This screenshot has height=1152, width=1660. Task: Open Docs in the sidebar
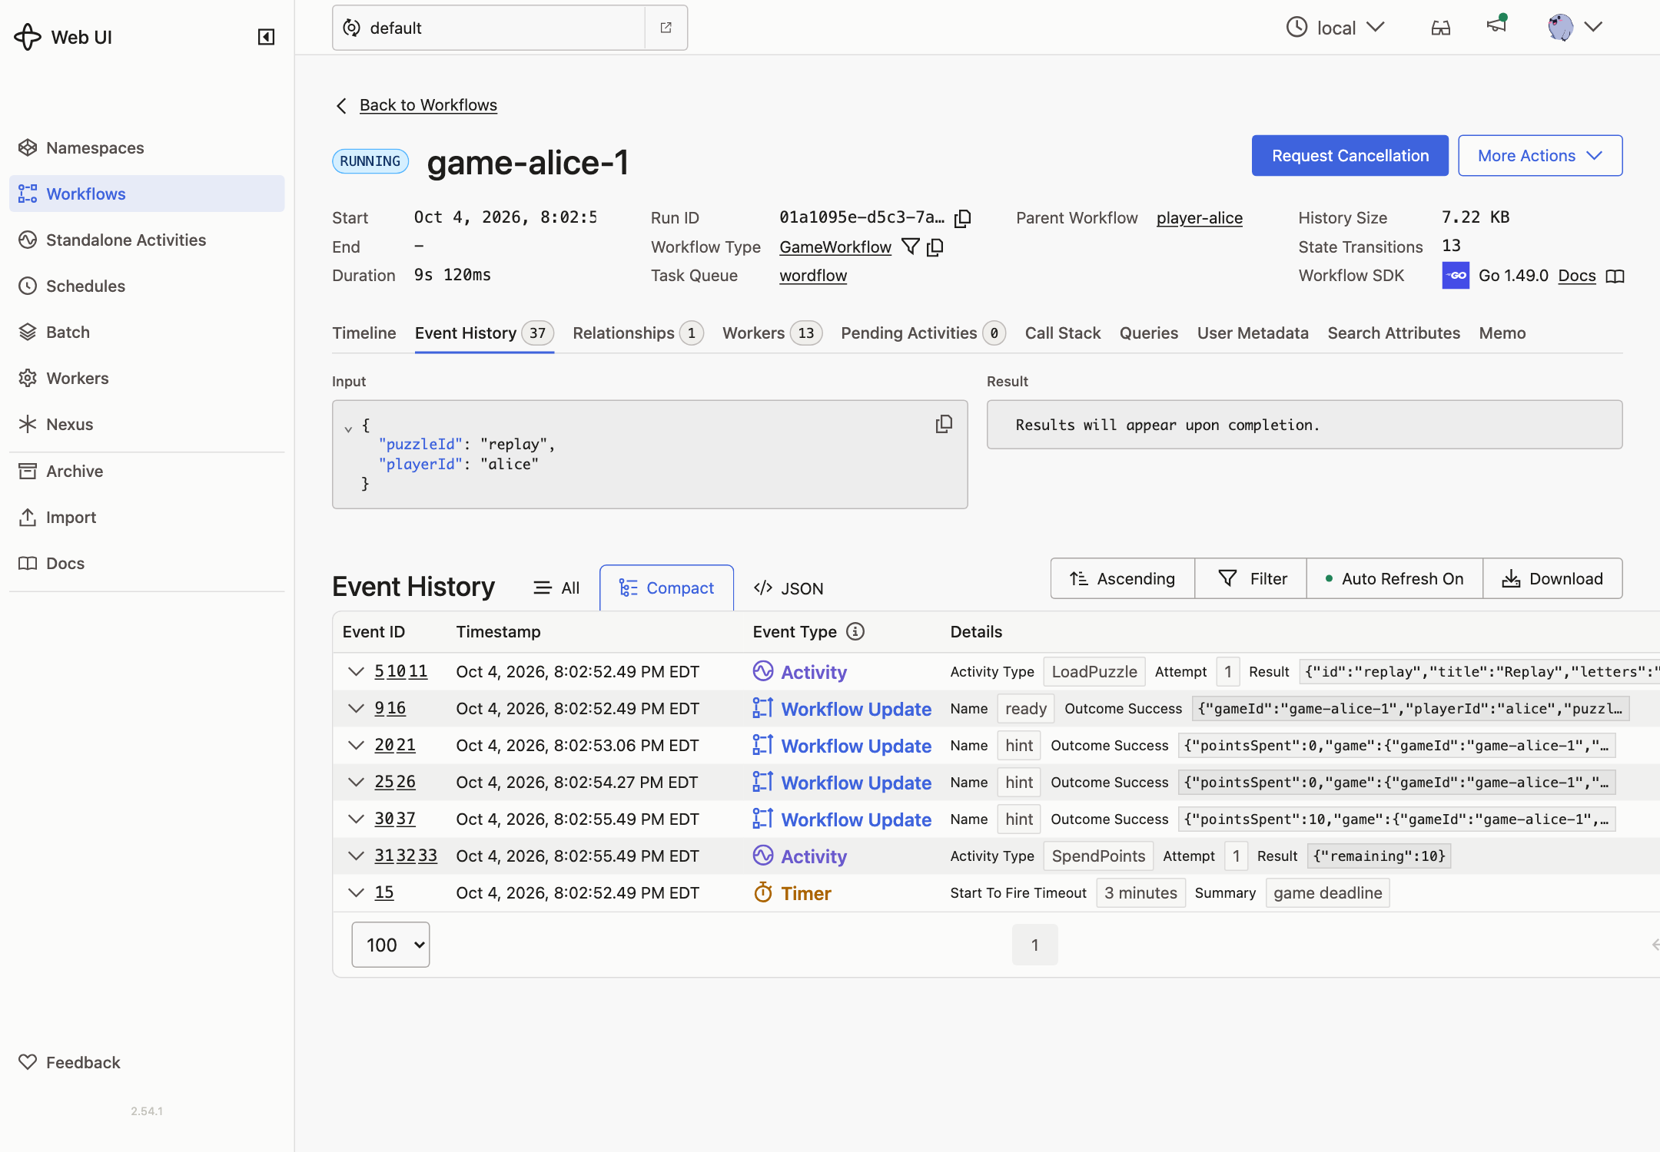point(147,563)
